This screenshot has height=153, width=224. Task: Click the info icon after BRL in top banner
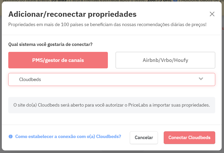(x=175, y=1)
